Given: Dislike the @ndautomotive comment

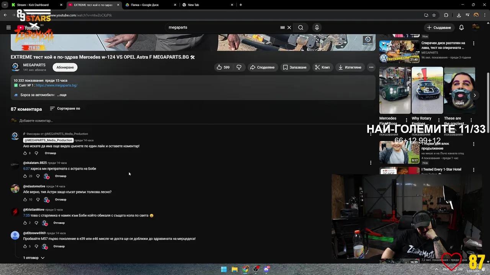Looking at the screenshot, I should 38,199.
